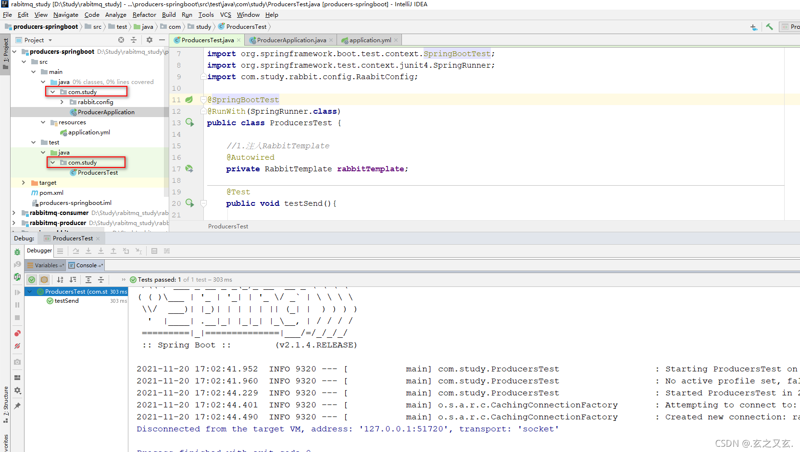Image resolution: width=800 pixels, height=452 pixels.
Task: Expand the rabbitmq-consumer module
Action: (14, 213)
